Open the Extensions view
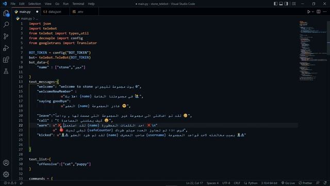The width and height of the screenshot is (330, 186). [x=6, y=60]
